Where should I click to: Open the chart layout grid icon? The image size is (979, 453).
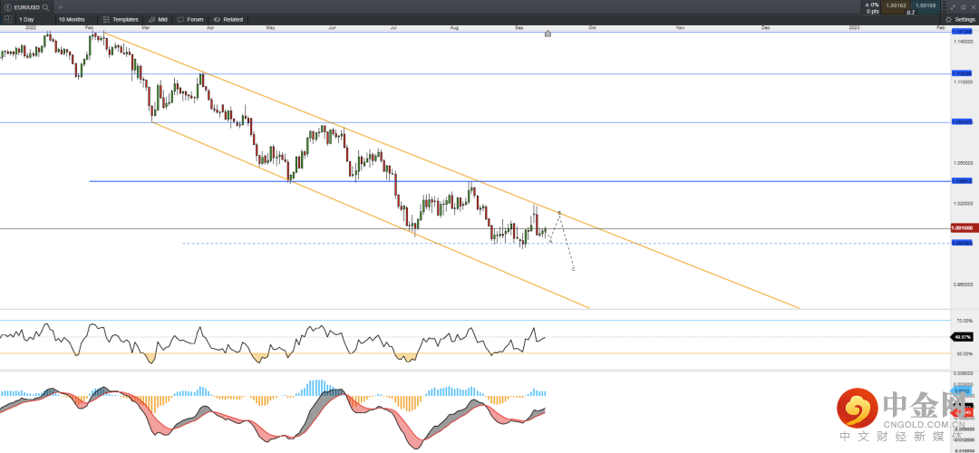click(8, 19)
